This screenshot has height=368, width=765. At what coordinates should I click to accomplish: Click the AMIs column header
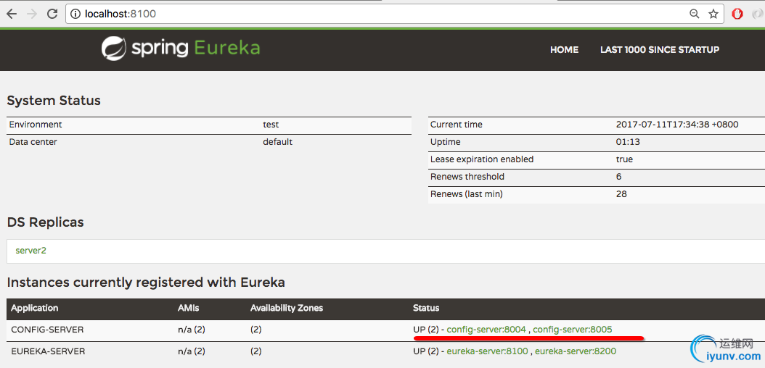(189, 308)
